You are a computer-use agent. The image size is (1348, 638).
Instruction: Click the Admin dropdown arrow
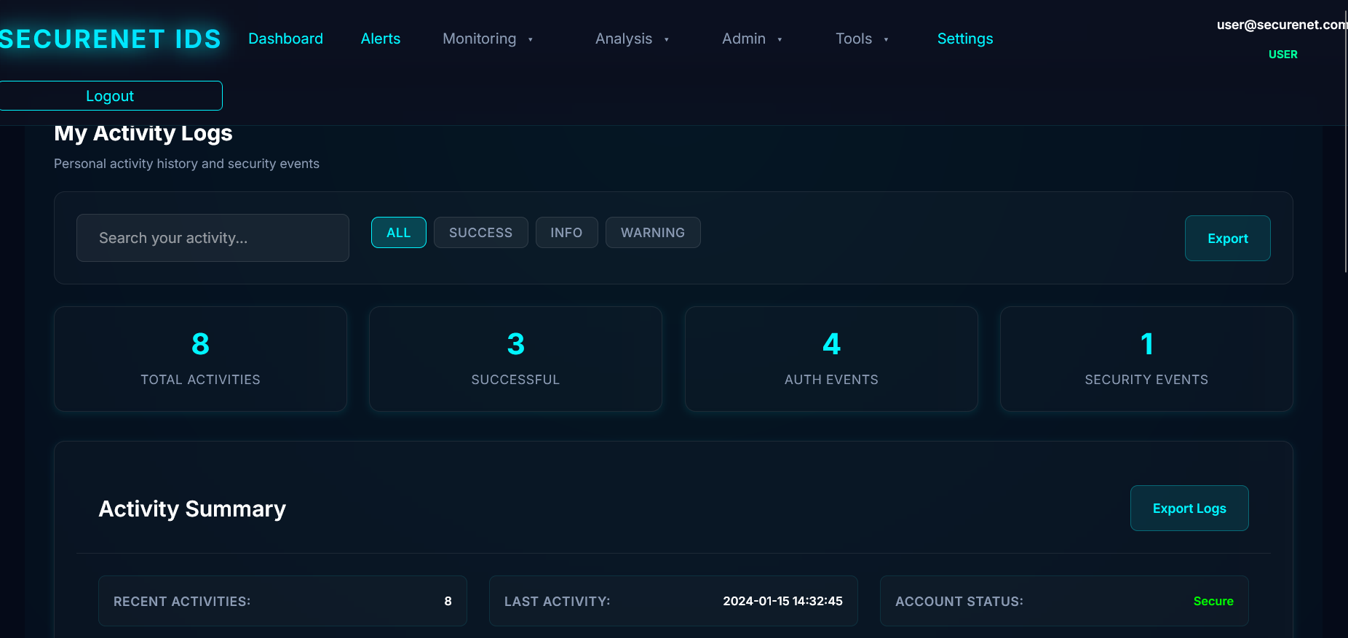click(x=780, y=39)
